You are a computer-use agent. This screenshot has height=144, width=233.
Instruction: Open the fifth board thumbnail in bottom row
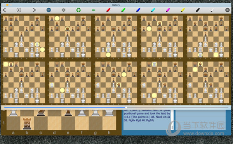(208, 82)
